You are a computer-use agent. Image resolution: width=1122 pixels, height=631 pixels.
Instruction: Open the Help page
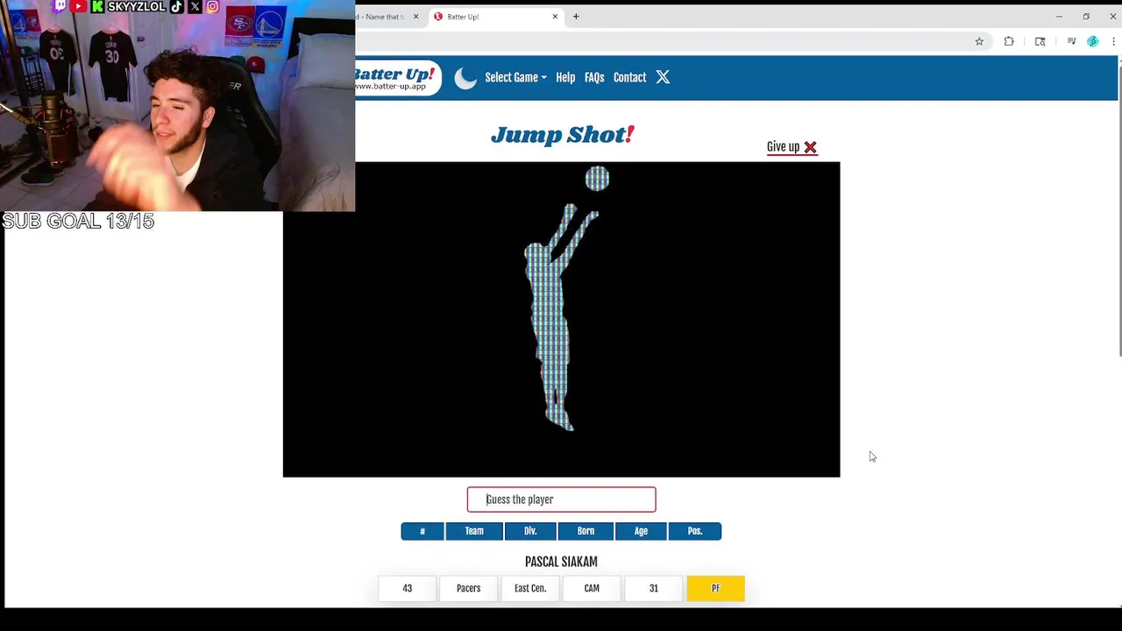tap(565, 77)
